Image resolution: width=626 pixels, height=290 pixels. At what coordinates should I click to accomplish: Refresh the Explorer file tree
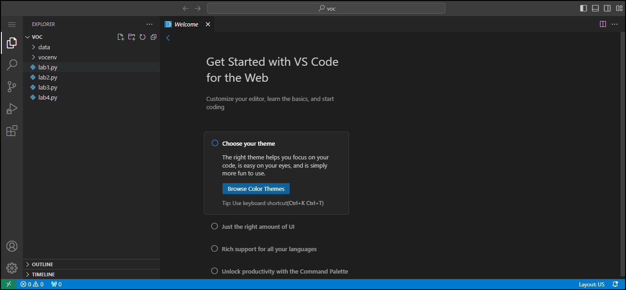click(x=143, y=37)
